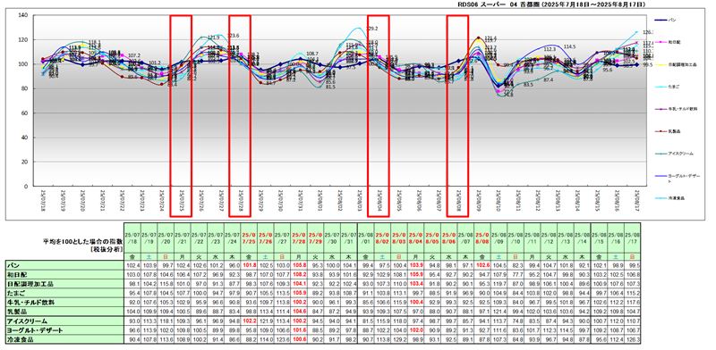716x350 pixels.
Task: Click the 115.8 cell in the 日配調理加工品 row
Action: pos(166,283)
